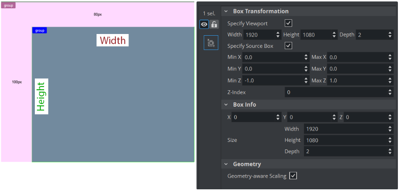Click the red Width label in diagram

point(112,40)
